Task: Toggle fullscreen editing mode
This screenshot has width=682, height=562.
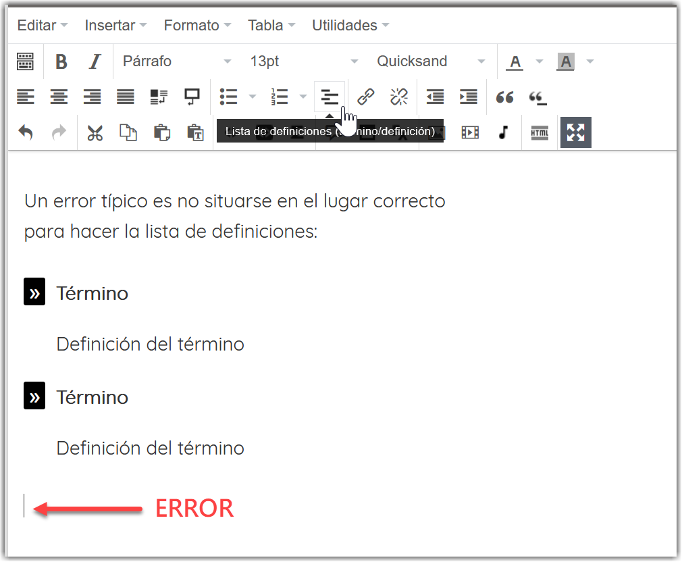Action: [575, 132]
